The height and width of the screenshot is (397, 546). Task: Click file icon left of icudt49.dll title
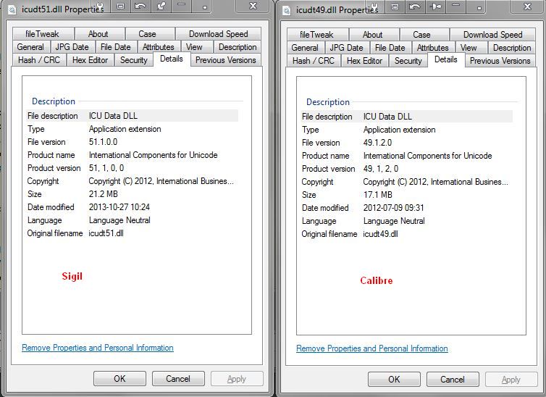pyautogui.click(x=287, y=10)
